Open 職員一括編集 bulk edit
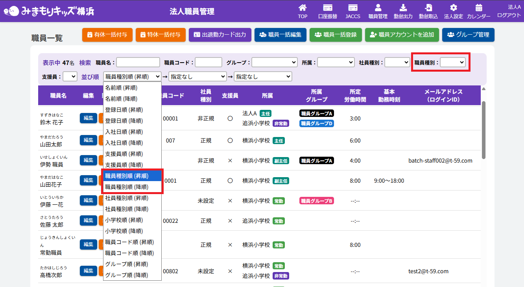The width and height of the screenshot is (524, 287). point(280,35)
